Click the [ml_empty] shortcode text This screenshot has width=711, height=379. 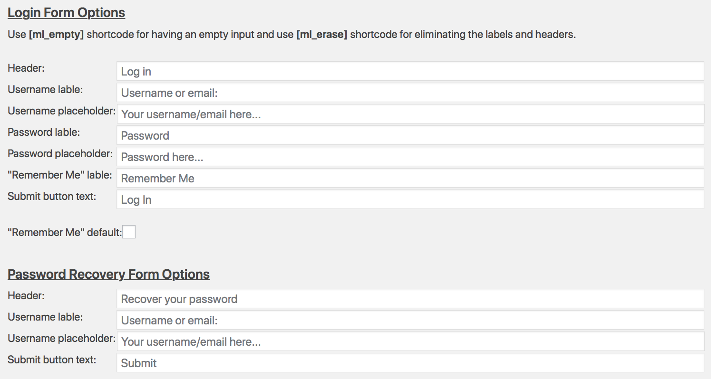57,34
